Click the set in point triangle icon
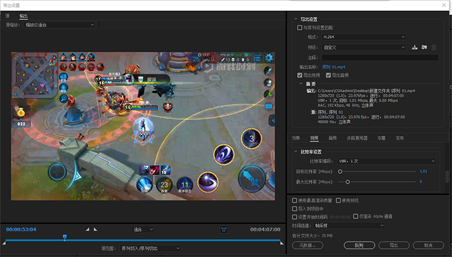The height and width of the screenshot is (257, 452). pyautogui.click(x=87, y=229)
